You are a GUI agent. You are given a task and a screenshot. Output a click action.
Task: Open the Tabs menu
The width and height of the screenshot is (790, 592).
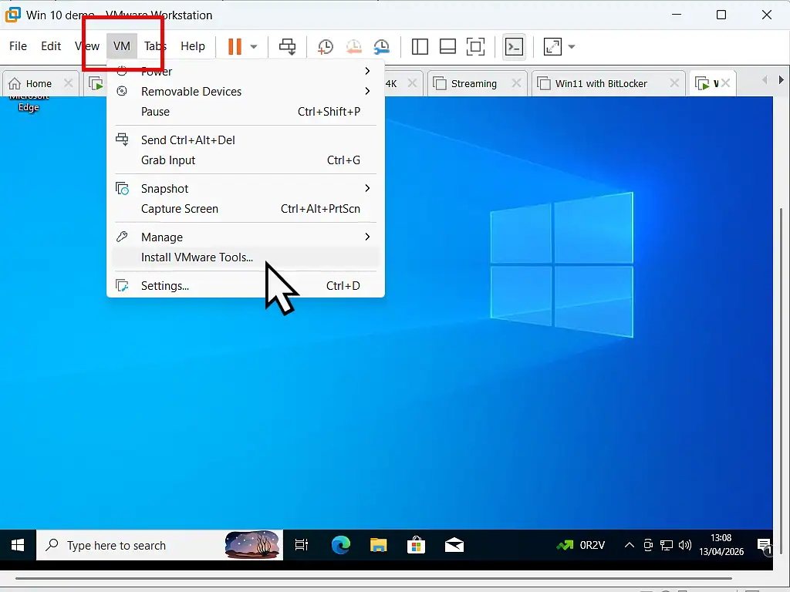coord(154,45)
